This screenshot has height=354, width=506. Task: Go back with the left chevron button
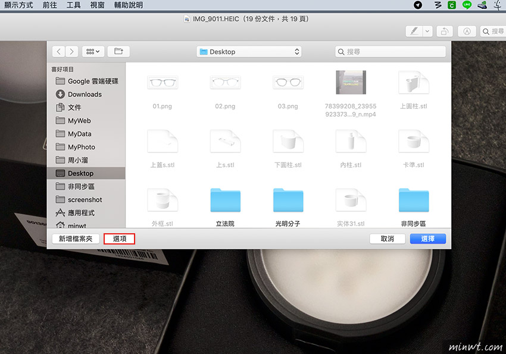coord(58,52)
